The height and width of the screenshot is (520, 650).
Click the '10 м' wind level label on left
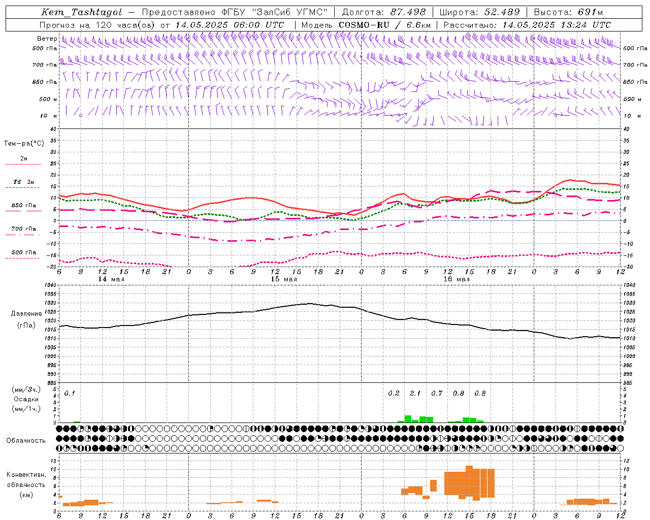49,116
